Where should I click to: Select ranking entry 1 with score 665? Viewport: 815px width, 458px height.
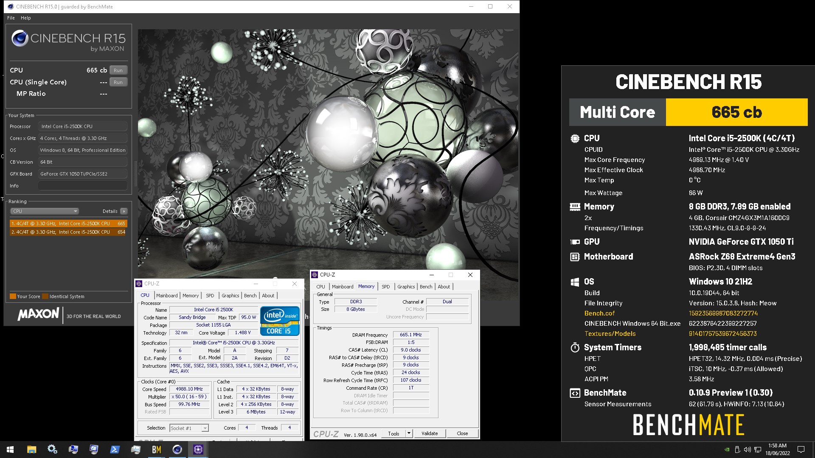pos(68,223)
